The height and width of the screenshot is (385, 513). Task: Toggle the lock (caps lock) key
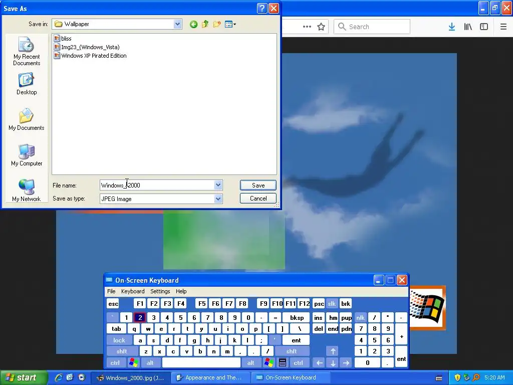(x=119, y=340)
